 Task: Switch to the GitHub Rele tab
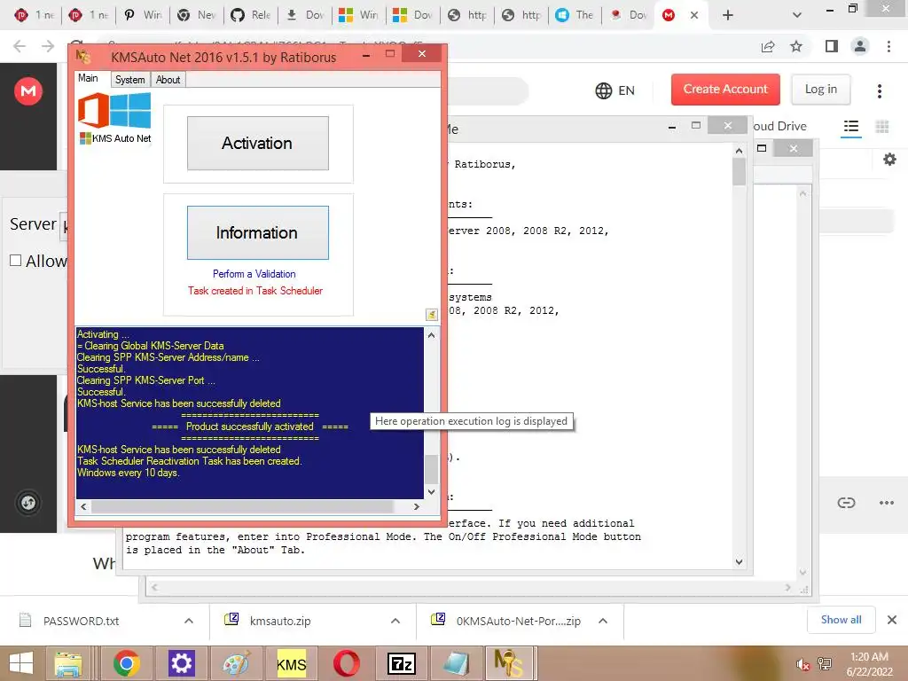[250, 15]
